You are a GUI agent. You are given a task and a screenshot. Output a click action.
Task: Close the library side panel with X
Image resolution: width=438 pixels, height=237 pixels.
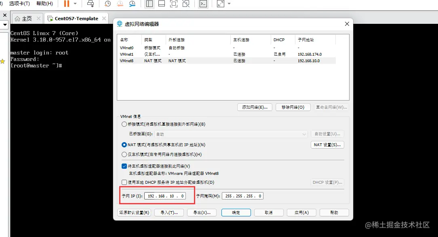[x=5, y=15]
